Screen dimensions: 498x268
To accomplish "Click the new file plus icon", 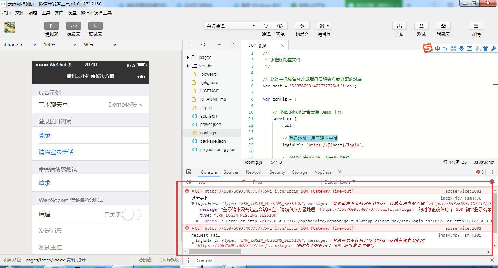I will [190, 45].
